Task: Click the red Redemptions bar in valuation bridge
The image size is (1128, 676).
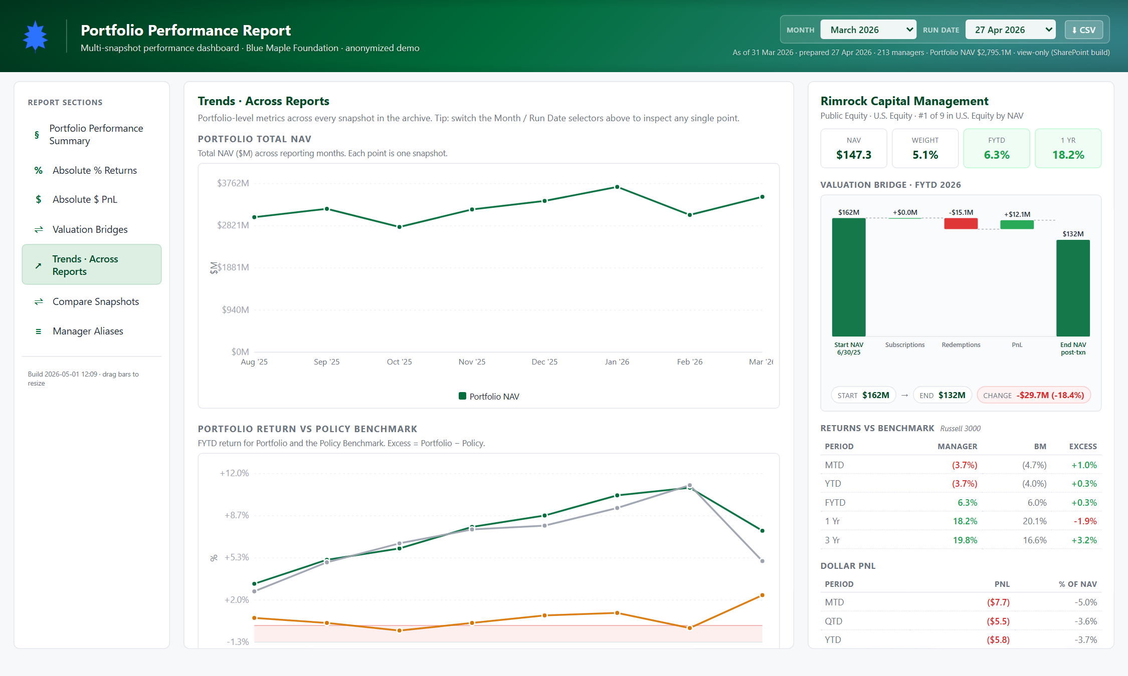Action: (x=961, y=224)
